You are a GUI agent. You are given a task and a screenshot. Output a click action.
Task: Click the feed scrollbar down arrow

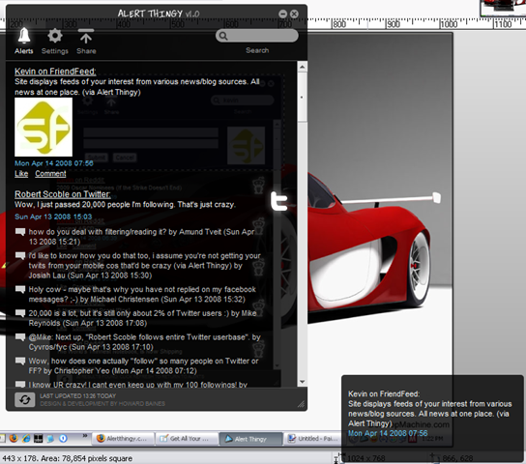pos(303,382)
